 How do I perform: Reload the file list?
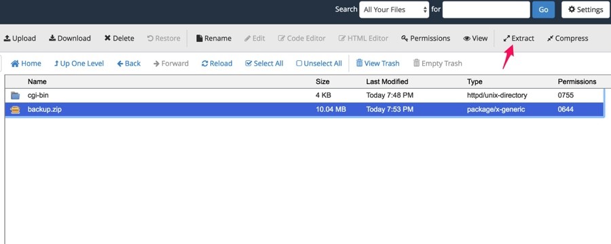[x=217, y=63]
